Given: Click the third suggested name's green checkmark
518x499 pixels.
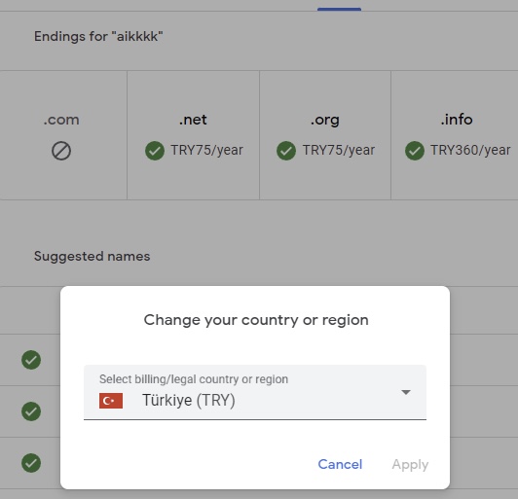Looking at the screenshot, I should pyautogui.click(x=31, y=463).
